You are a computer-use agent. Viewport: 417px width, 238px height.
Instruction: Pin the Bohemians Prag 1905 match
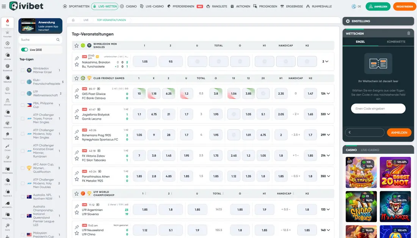77,132
